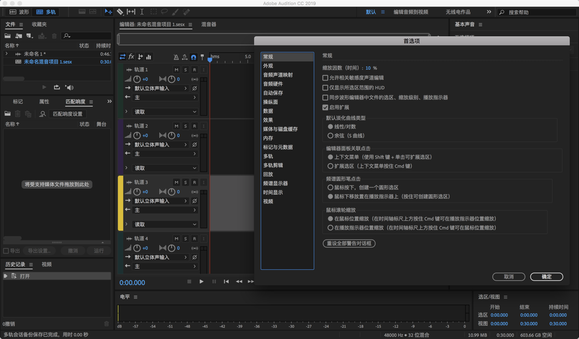Expand the 未命名 1 file entry

7,54
